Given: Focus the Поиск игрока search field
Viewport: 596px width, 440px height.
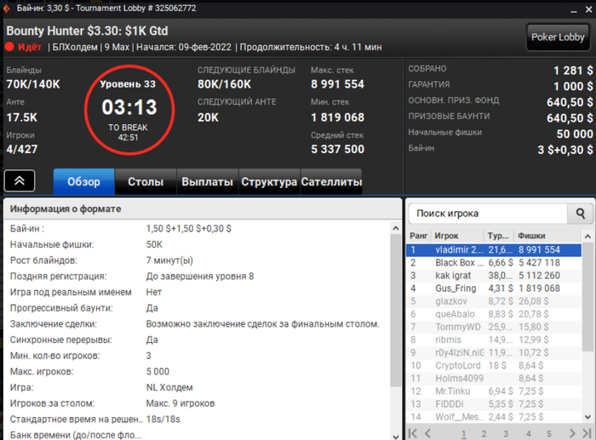Looking at the screenshot, I should click(x=488, y=214).
